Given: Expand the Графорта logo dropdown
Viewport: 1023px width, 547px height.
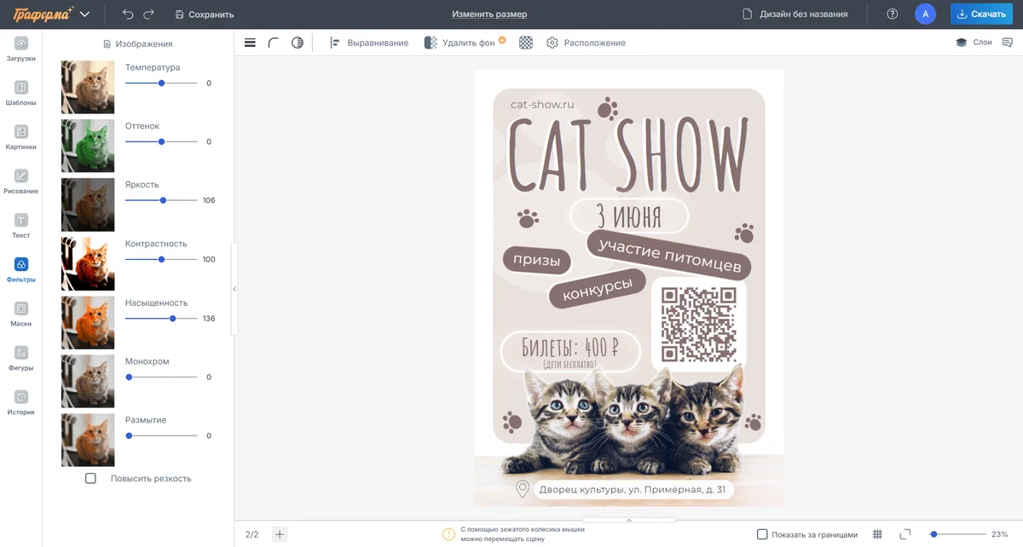Looking at the screenshot, I should 84,14.
